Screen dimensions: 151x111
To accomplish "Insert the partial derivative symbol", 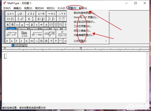I will point(32,24).
